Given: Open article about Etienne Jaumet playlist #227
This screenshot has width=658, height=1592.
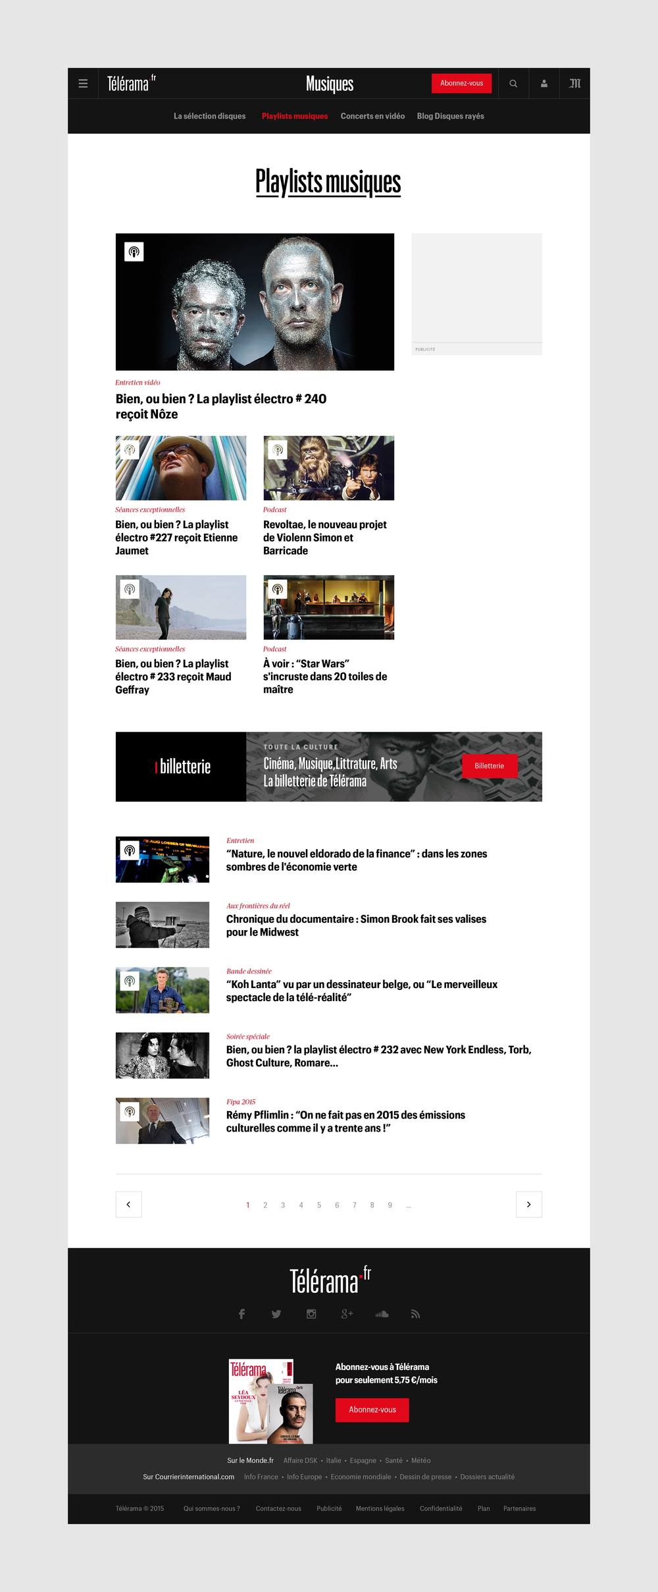Looking at the screenshot, I should pyautogui.click(x=176, y=537).
